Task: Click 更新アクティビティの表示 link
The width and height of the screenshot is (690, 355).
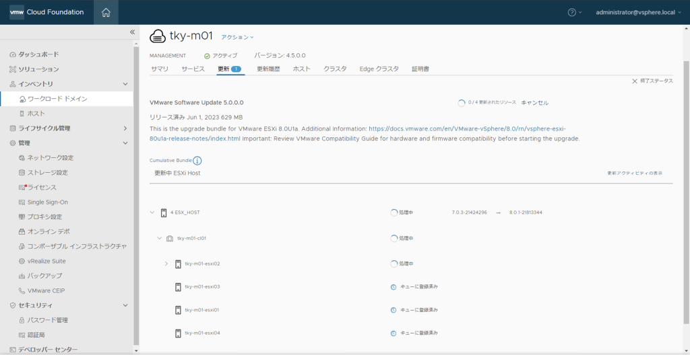Action: click(635, 173)
